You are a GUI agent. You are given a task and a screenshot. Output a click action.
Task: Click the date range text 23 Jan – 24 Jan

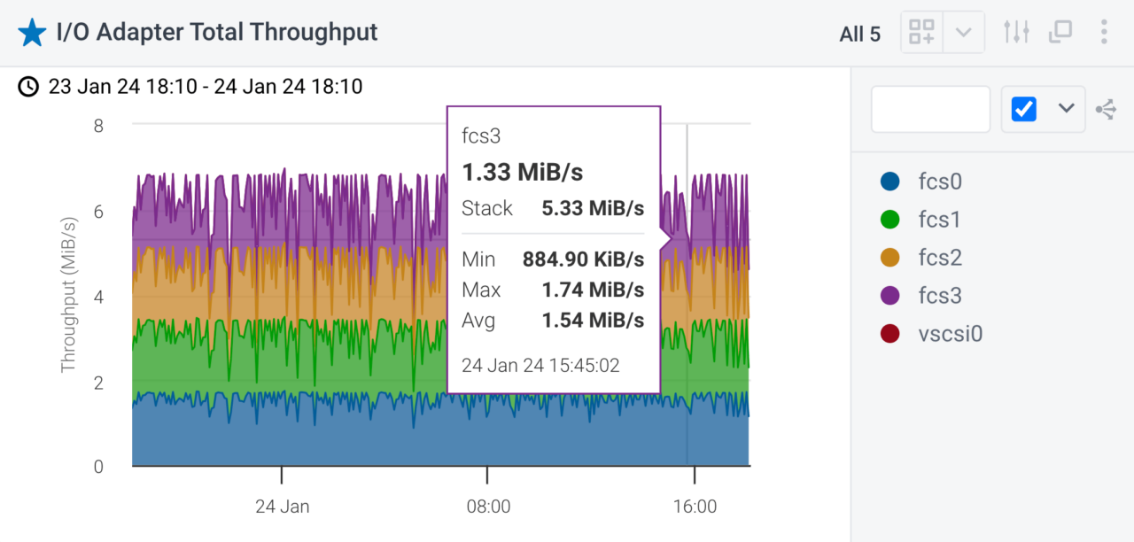206,87
